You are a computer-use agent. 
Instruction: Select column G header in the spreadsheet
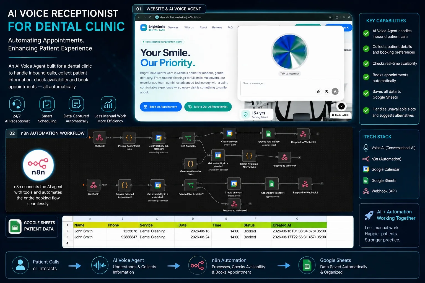coord(297,219)
